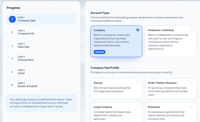Click the Startup description about lean teams

tap(112, 90)
